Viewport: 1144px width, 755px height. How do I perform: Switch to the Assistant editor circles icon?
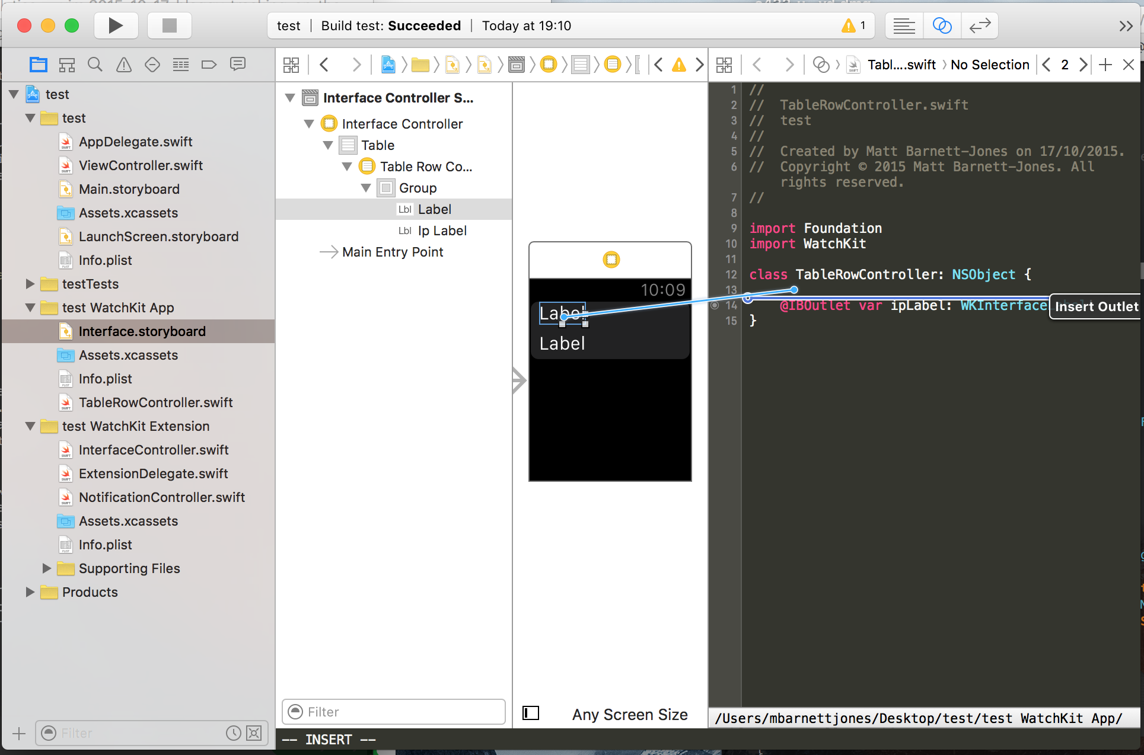(942, 25)
